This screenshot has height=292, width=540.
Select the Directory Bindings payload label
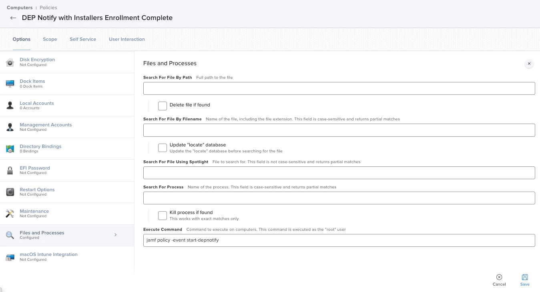point(40,146)
